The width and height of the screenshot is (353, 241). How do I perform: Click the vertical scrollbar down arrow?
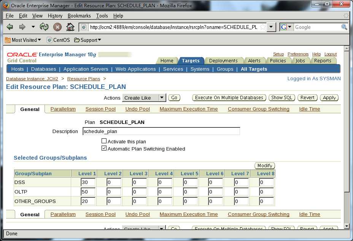pos(347,226)
